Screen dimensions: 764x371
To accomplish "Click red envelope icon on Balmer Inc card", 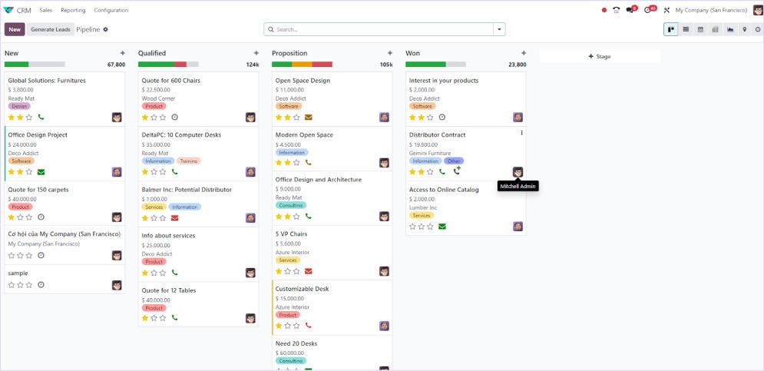I will (175, 218).
